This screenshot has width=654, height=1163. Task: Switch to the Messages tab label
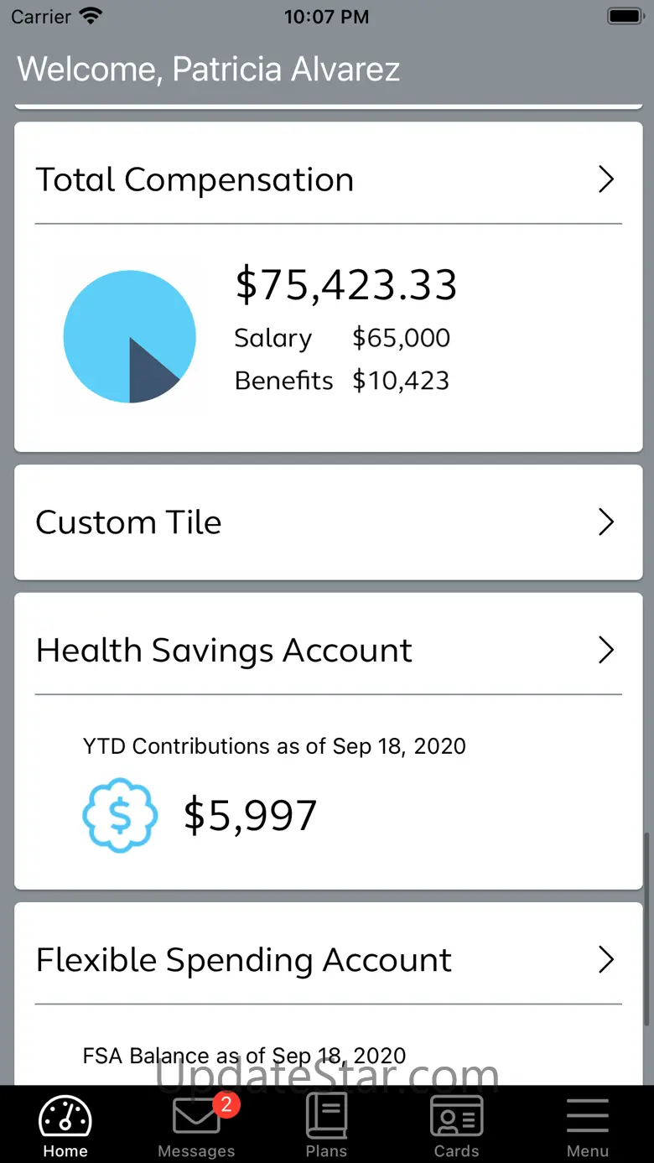tap(196, 1151)
